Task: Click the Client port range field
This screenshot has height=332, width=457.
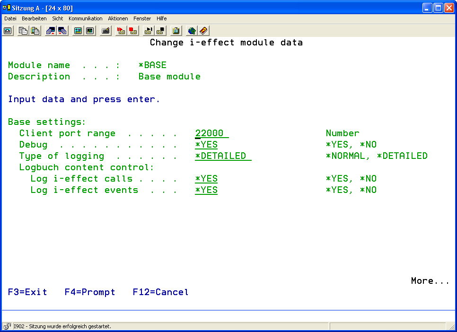Action: pyautogui.click(x=211, y=133)
